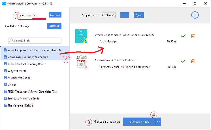Image resolution: width=211 pixels, height=130 pixels.
Task: Click document icon beside 'Choice'
Action: tap(5, 85)
